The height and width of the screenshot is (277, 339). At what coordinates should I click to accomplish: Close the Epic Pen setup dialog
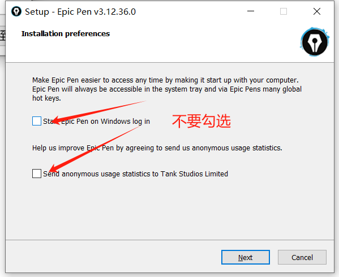tap(317, 11)
